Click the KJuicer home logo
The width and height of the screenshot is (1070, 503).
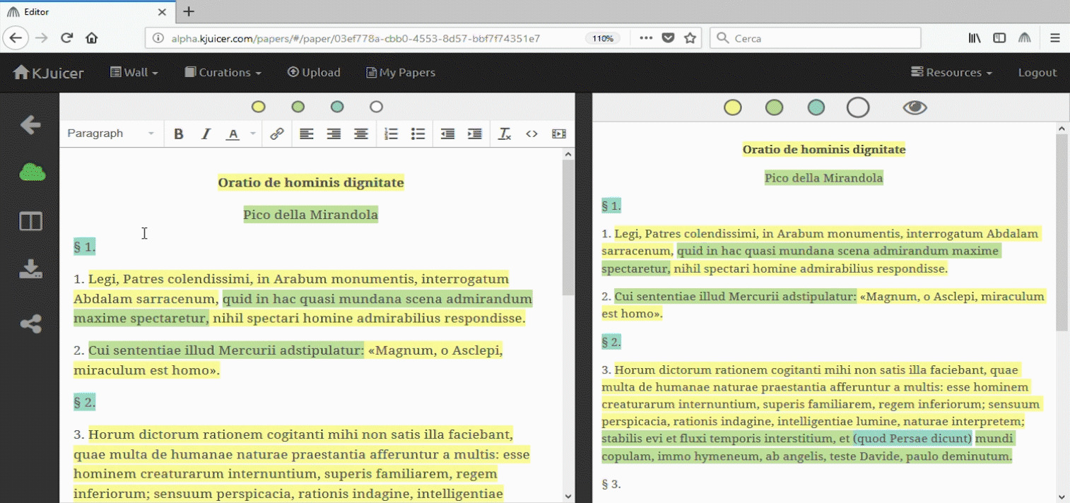pos(49,72)
